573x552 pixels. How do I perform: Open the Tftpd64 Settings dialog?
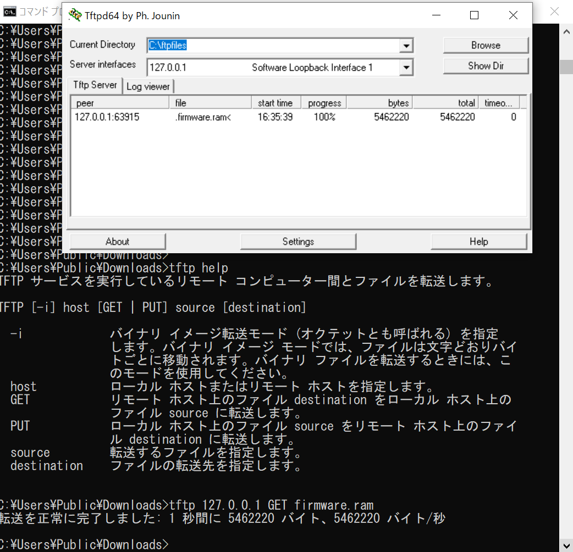(298, 241)
